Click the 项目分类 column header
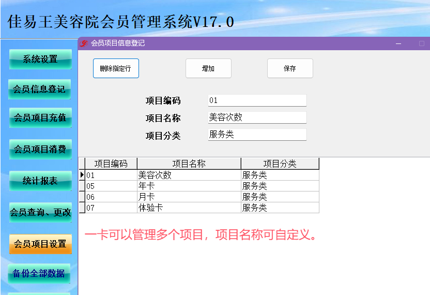This screenshot has width=430, height=295. 280,164
